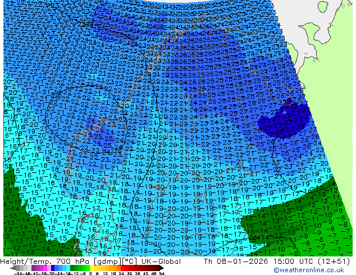This screenshot has width=356, height=275.
Task: Click the '54' maximum value under the legend
Action: pyautogui.click(x=162, y=274)
